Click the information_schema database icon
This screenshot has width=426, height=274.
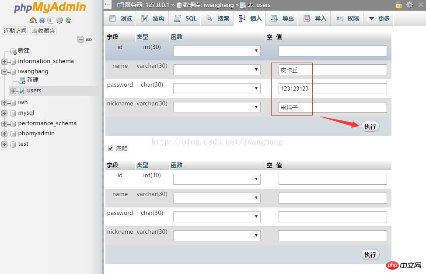click(13, 62)
